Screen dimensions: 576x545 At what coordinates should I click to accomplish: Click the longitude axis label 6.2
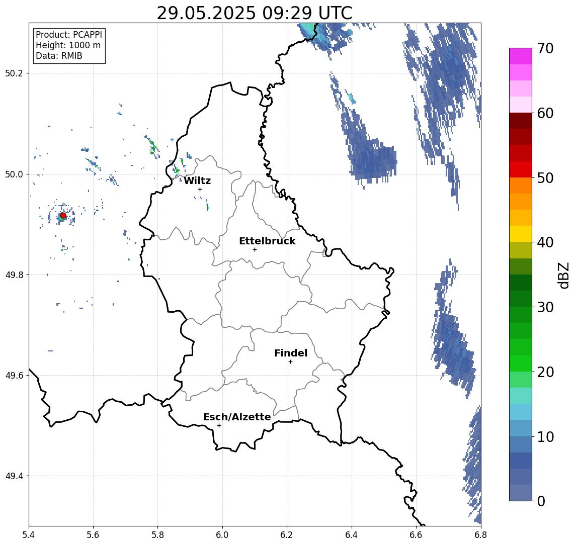(287, 535)
